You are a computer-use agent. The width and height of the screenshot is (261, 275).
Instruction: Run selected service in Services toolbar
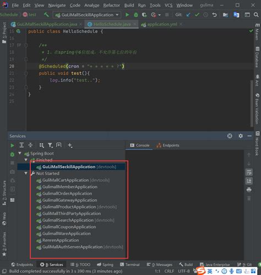coord(12,145)
